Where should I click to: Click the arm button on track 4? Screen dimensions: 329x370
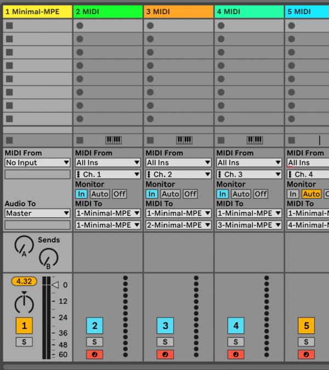(236, 355)
